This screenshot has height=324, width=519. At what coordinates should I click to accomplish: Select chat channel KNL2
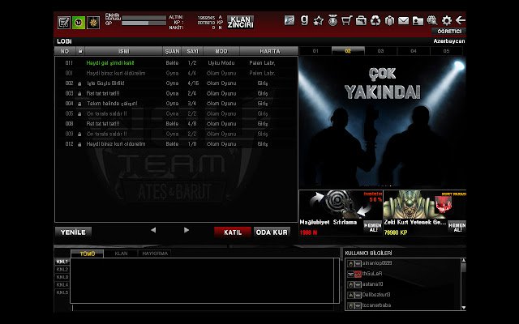click(62, 270)
